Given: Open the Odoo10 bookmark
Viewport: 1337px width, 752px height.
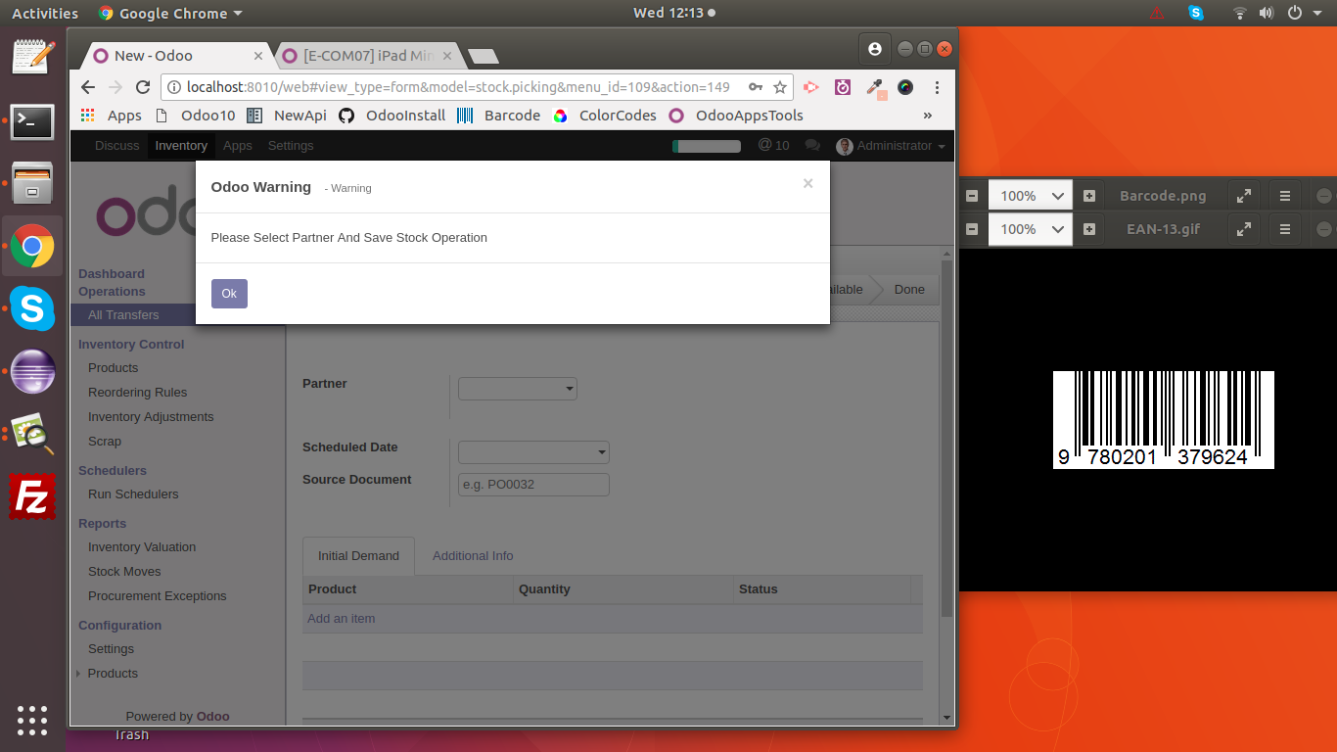Looking at the screenshot, I should 195,115.
